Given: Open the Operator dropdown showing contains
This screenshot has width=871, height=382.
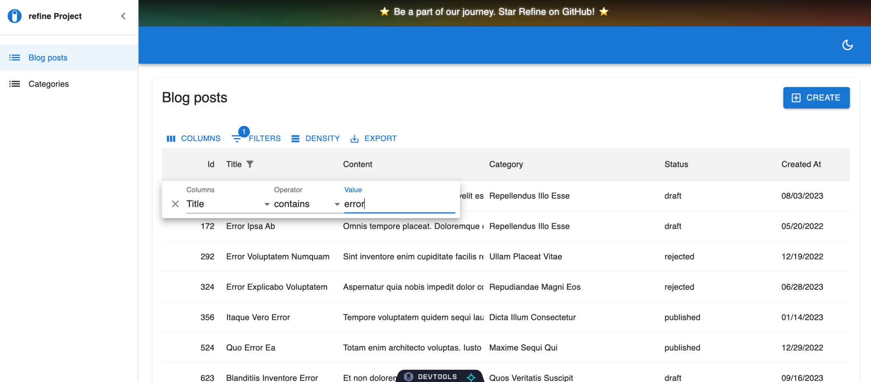Looking at the screenshot, I should 306,204.
